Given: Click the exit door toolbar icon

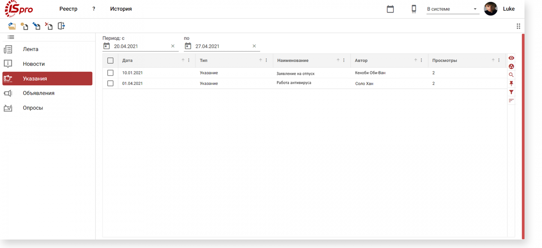Looking at the screenshot, I should click(61, 26).
